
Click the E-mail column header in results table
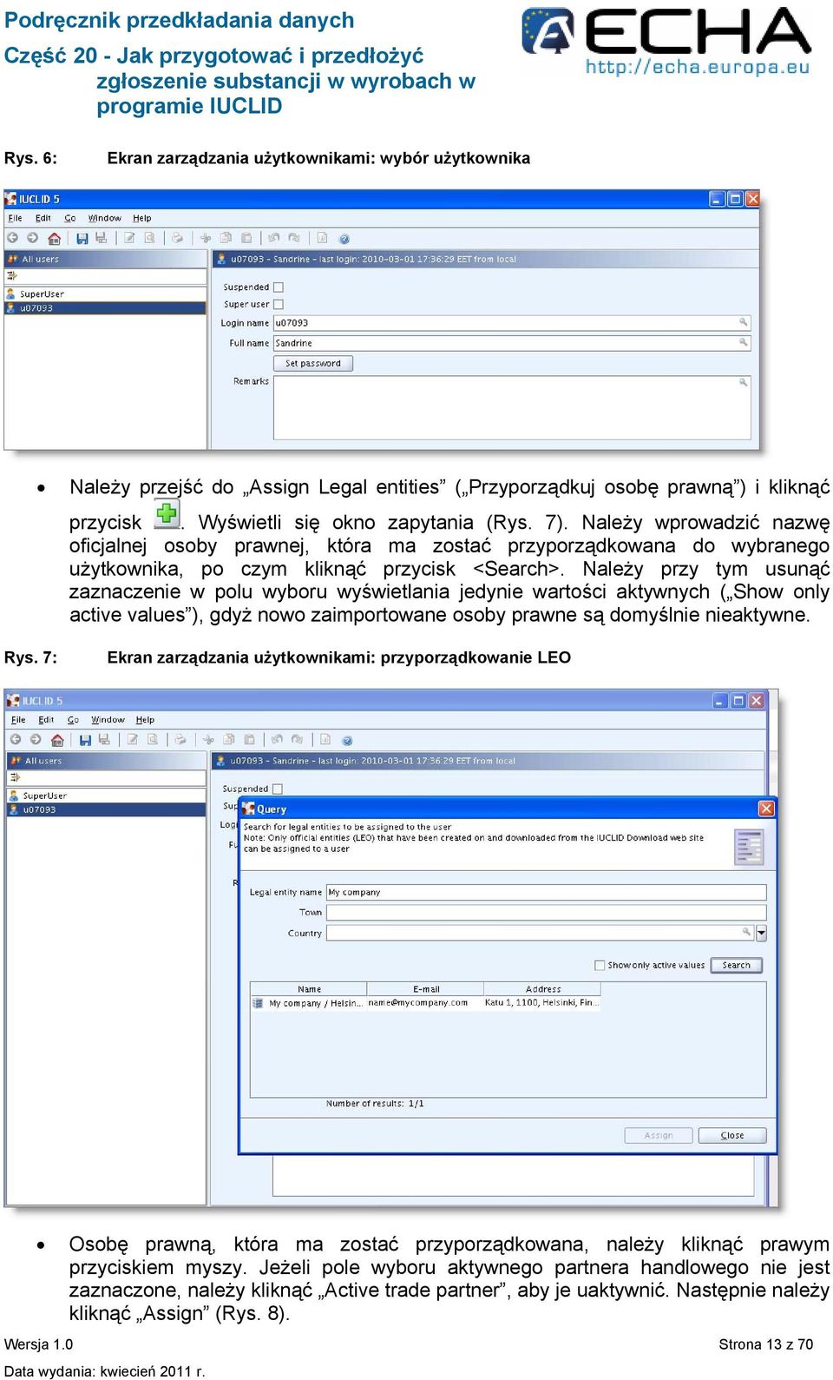pos(425,989)
